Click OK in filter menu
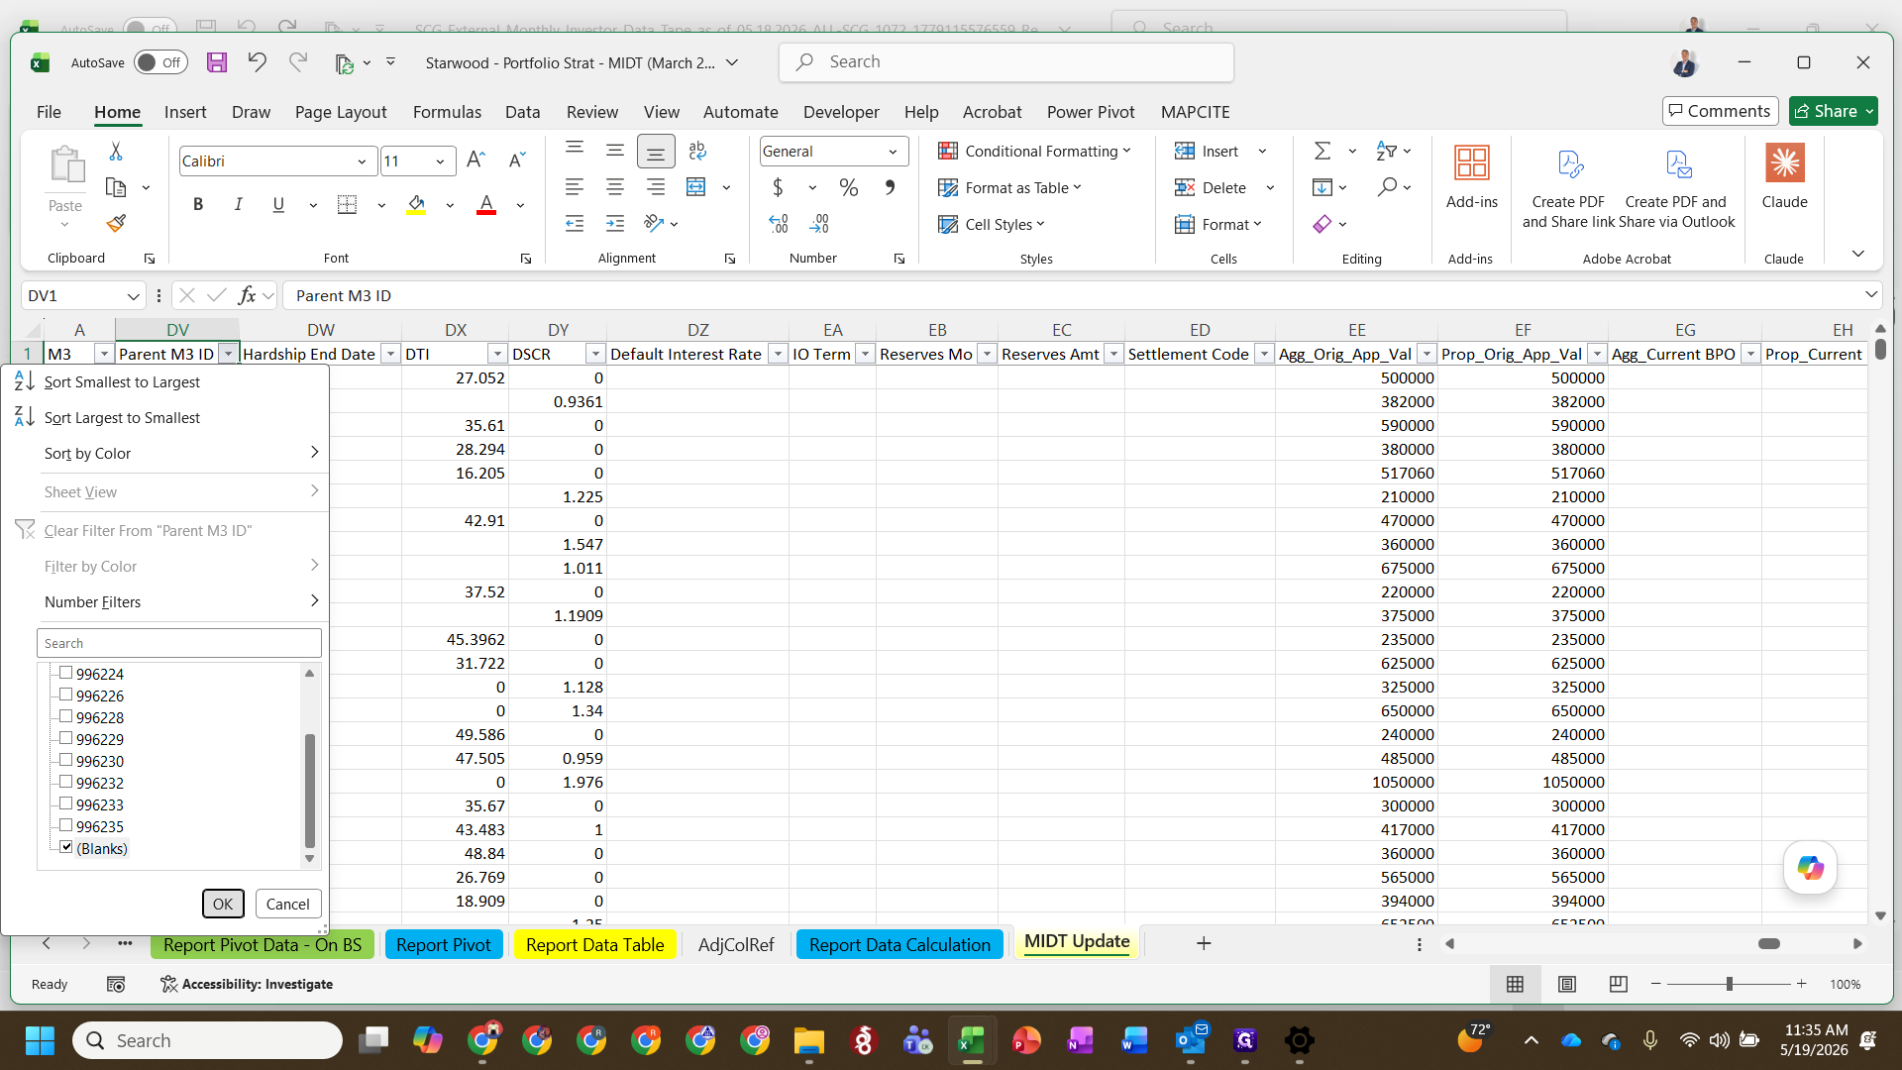 click(223, 904)
